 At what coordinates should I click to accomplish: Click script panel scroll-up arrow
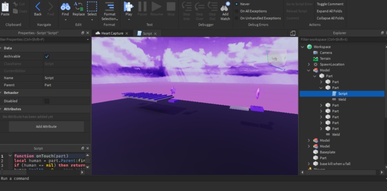[87, 155]
